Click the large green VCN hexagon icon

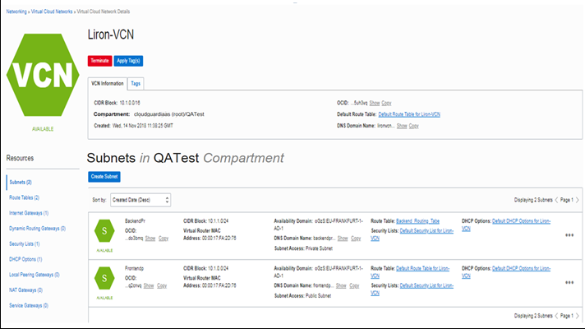[x=43, y=75]
